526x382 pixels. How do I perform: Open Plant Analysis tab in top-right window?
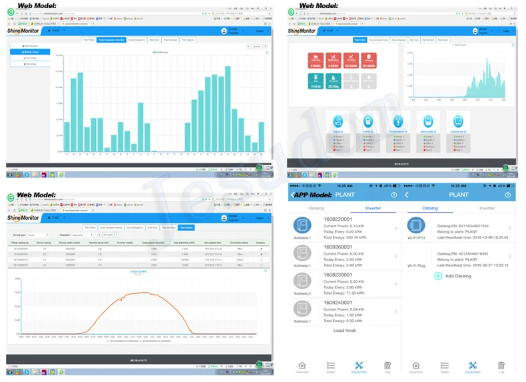tap(443, 39)
